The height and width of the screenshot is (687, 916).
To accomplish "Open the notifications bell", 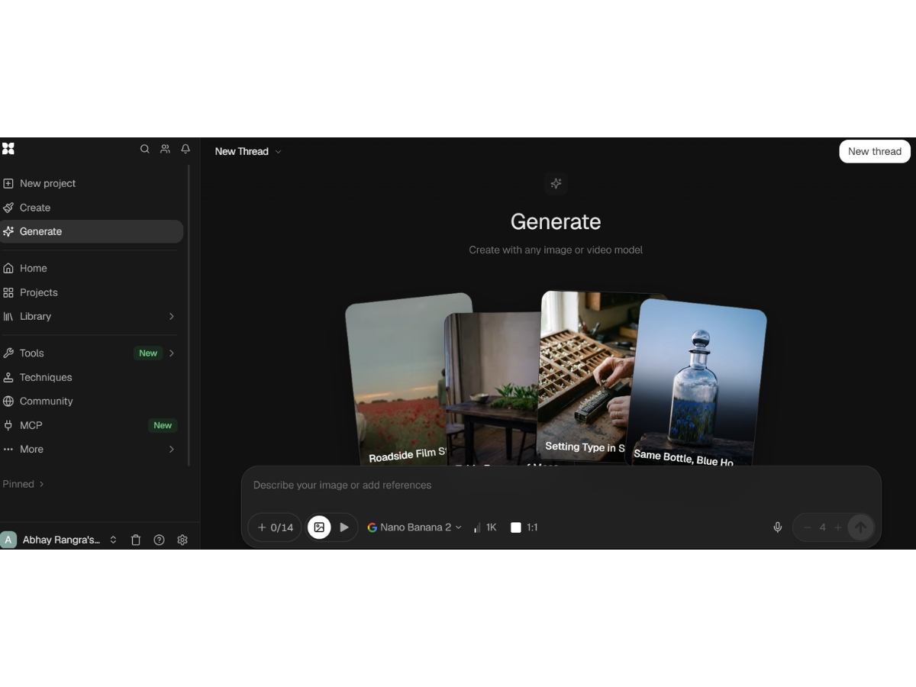I will click(x=185, y=149).
